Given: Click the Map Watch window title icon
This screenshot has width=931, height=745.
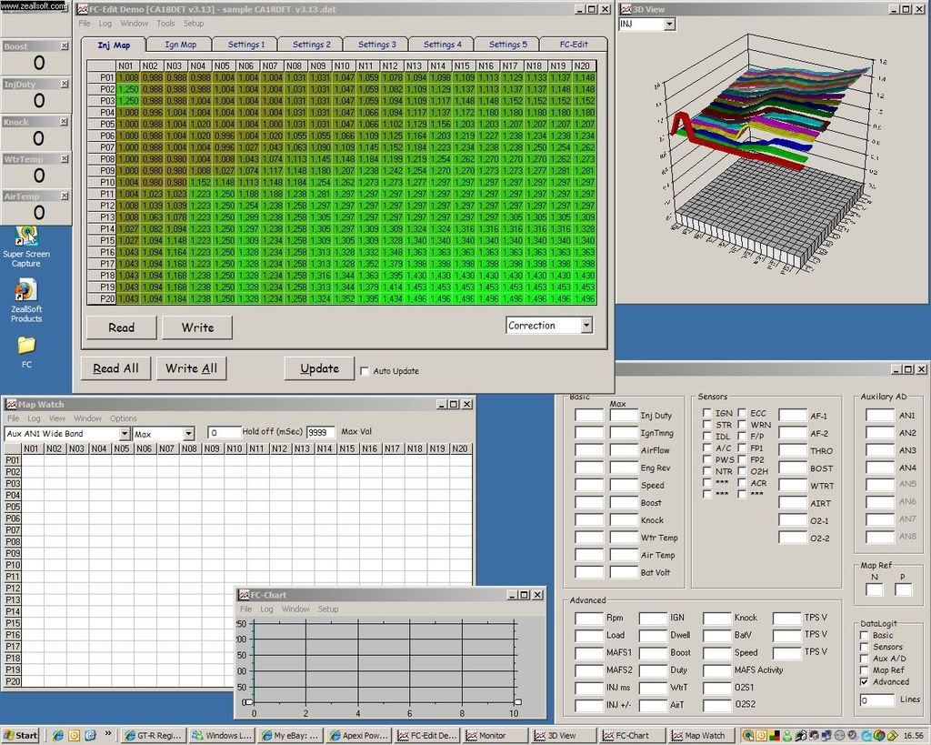Looking at the screenshot, I should (11, 405).
